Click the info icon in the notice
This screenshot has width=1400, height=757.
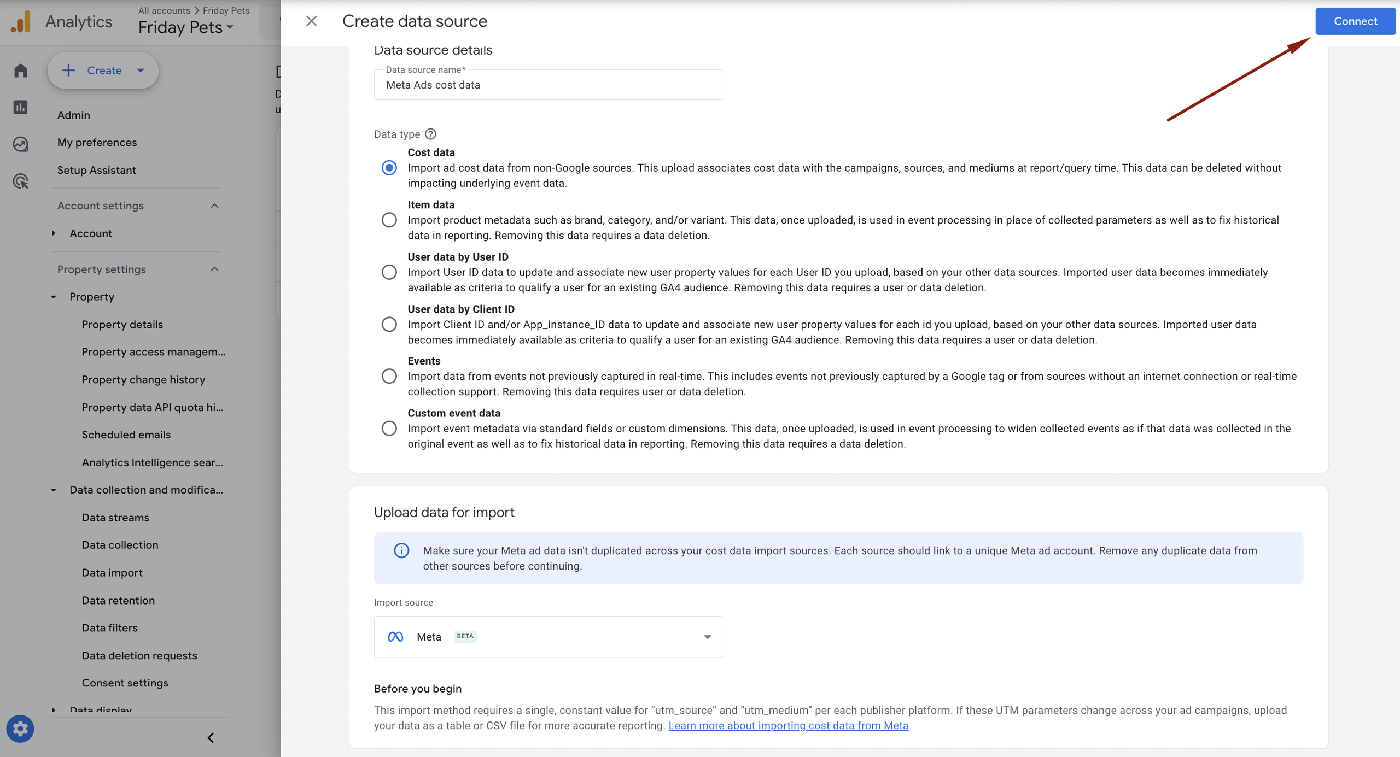click(x=401, y=550)
